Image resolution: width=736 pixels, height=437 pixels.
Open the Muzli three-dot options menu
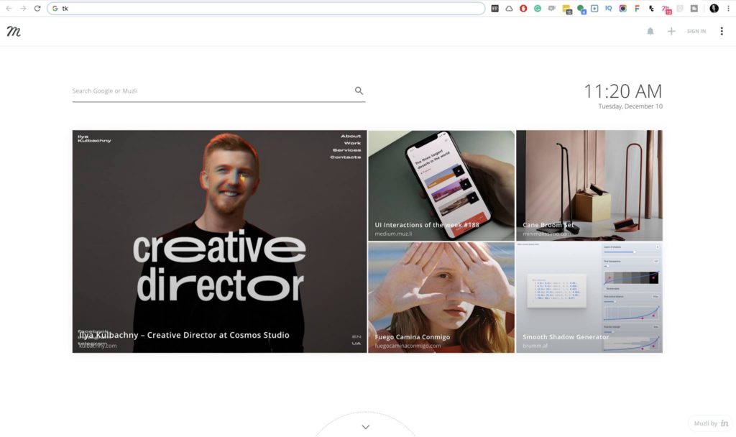(722, 32)
